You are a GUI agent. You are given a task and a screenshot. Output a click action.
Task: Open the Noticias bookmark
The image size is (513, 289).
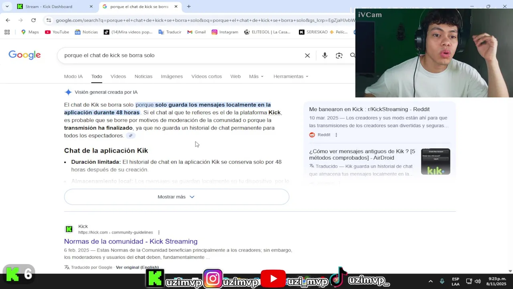click(86, 32)
